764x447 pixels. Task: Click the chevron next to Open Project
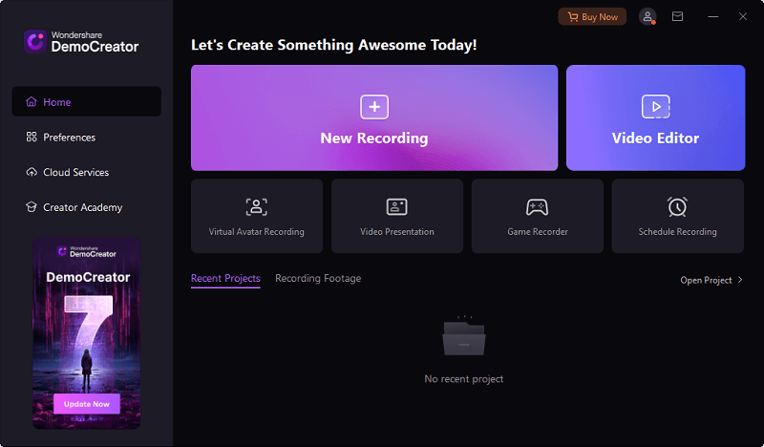[740, 280]
